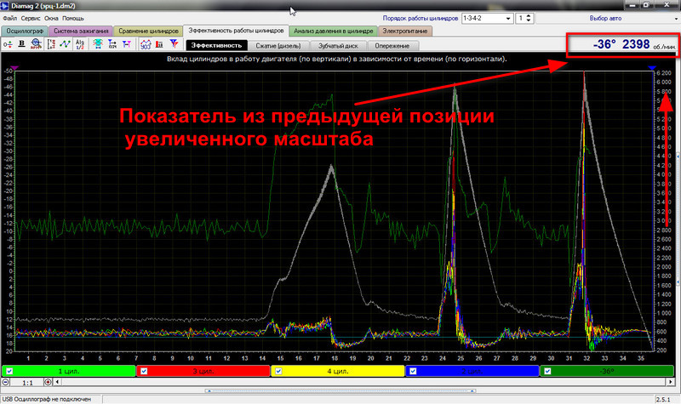Toggle the "3 цил." red checkbox
681x404 pixels.
pos(144,371)
